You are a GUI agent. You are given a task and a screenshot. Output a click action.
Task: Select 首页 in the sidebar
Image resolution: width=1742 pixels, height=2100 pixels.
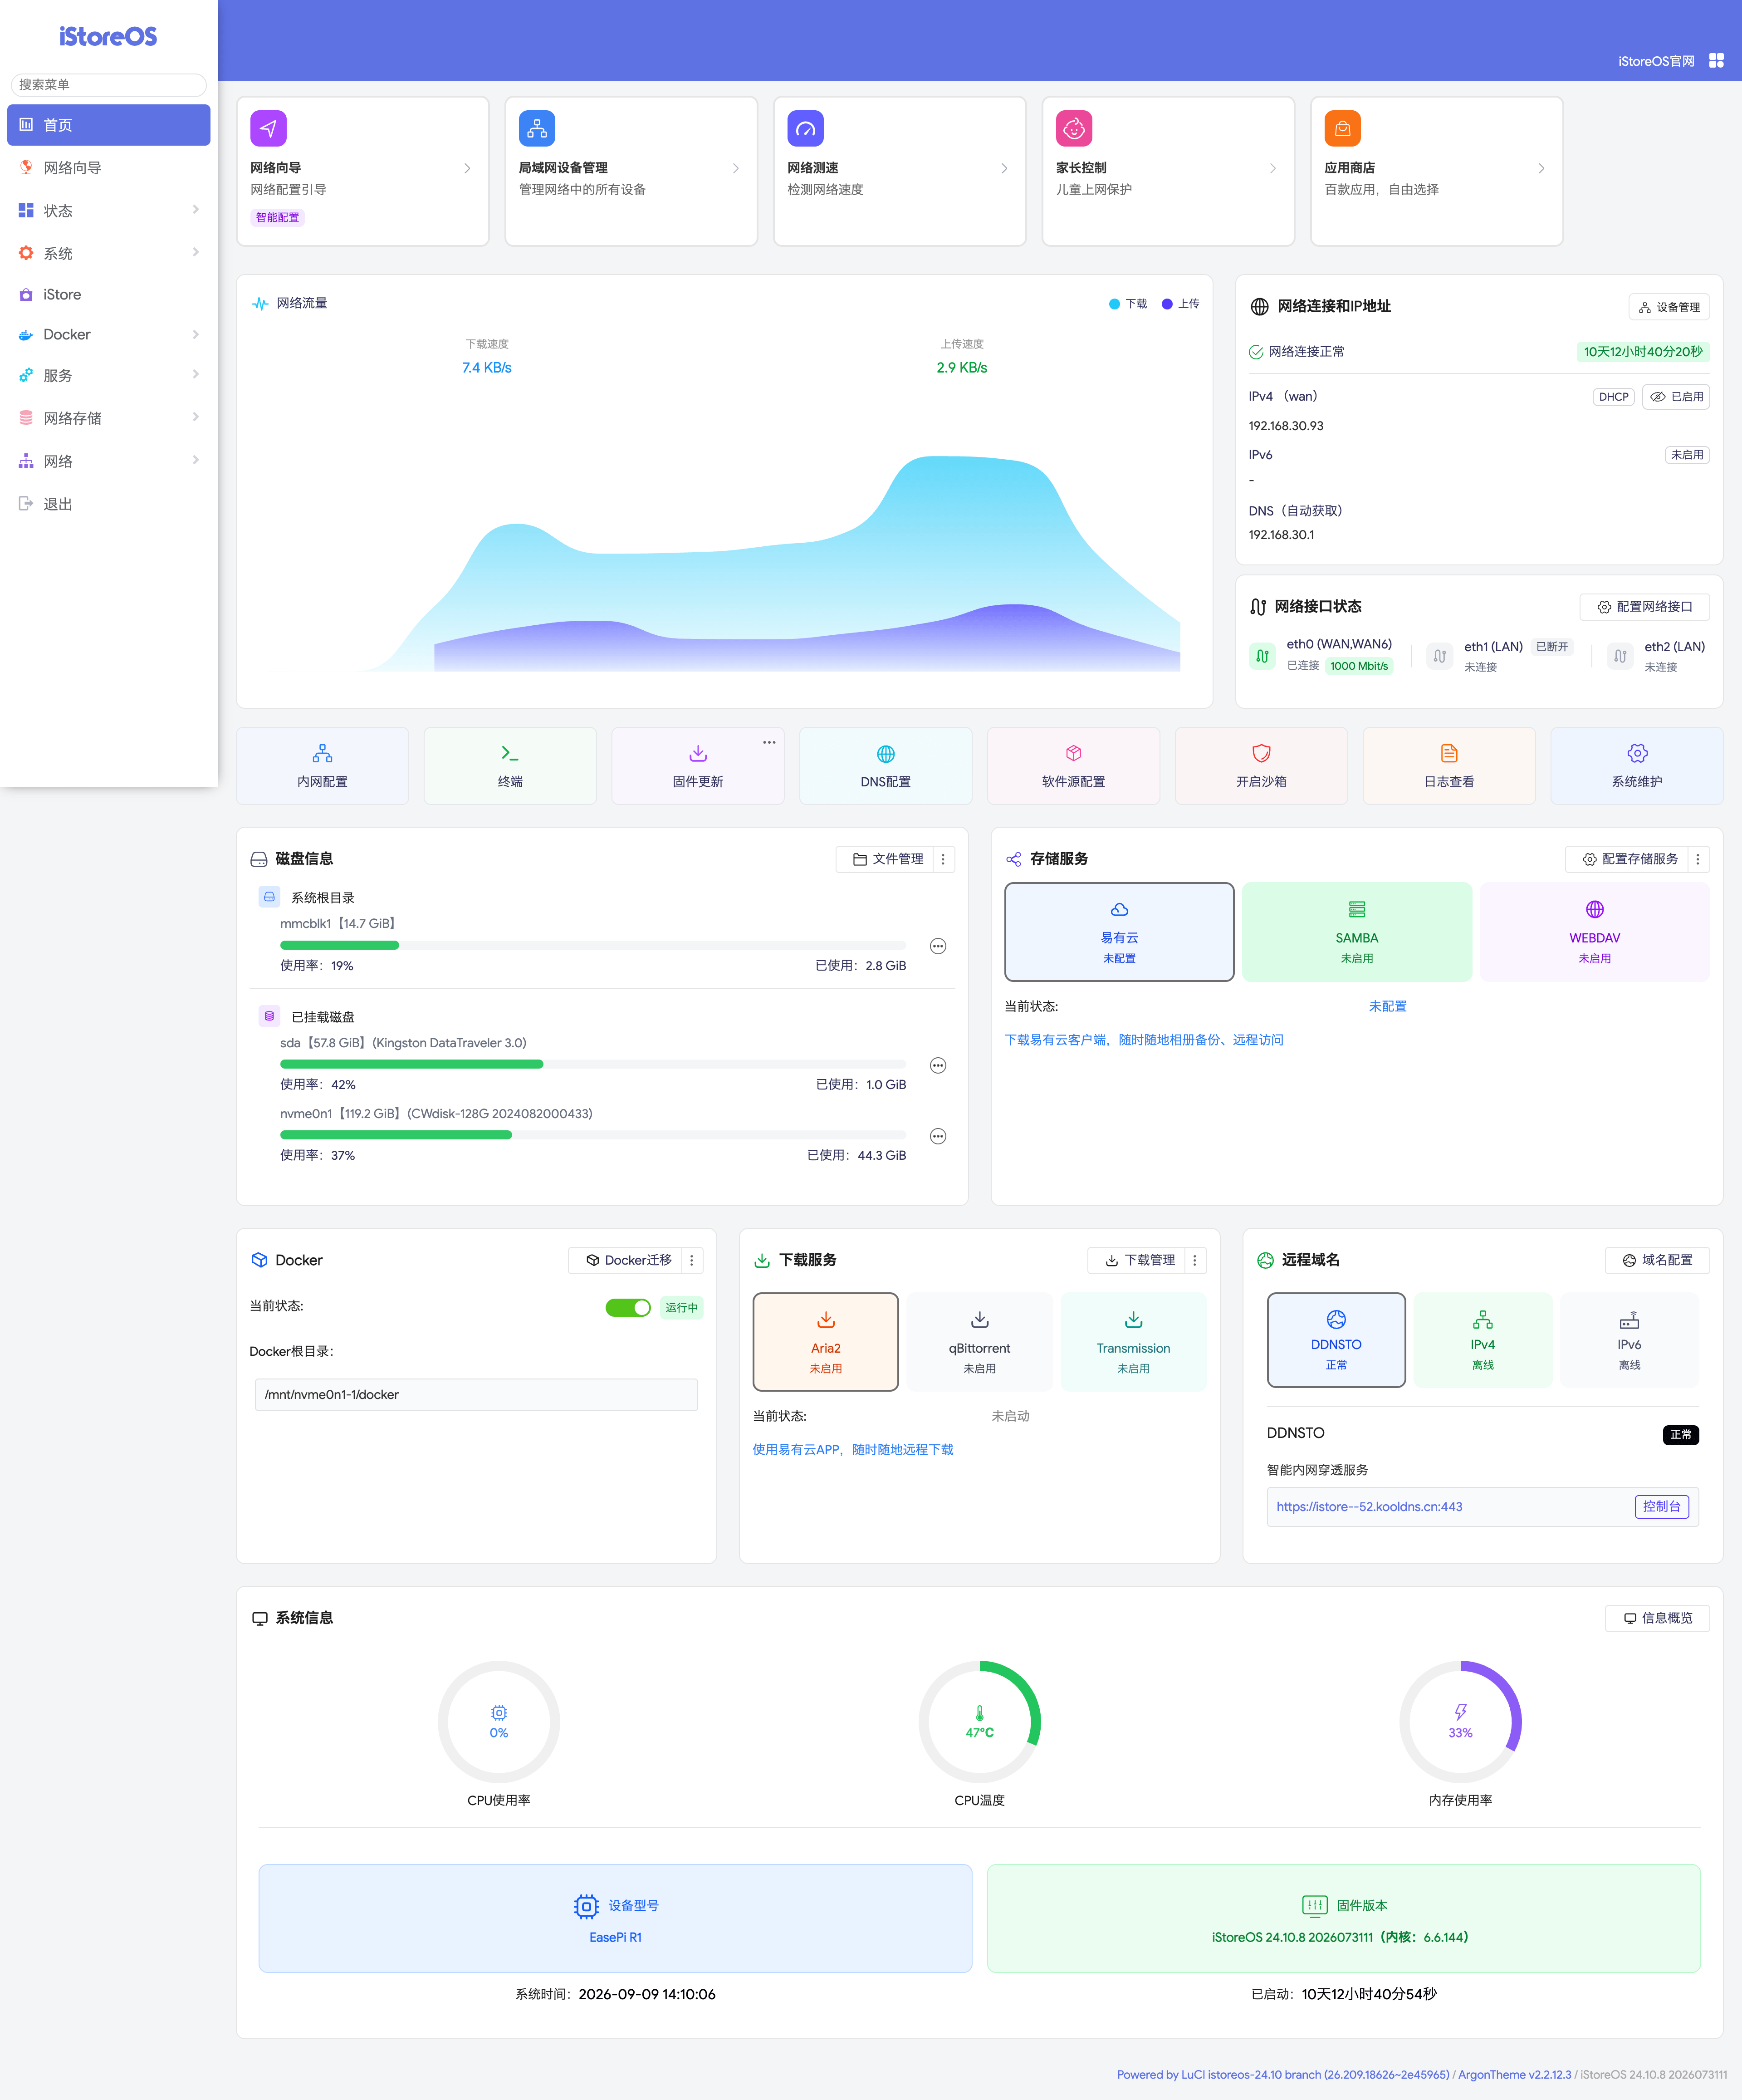(x=109, y=125)
